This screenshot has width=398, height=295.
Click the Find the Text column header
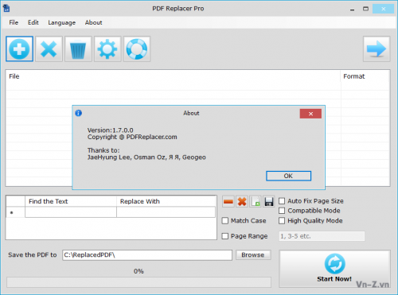click(x=71, y=201)
